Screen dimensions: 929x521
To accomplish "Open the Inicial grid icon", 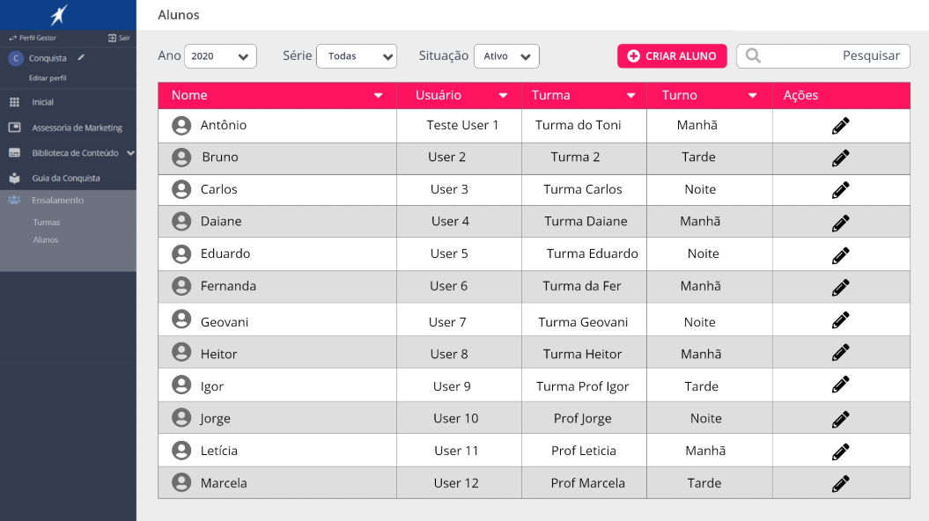I will tap(14, 103).
